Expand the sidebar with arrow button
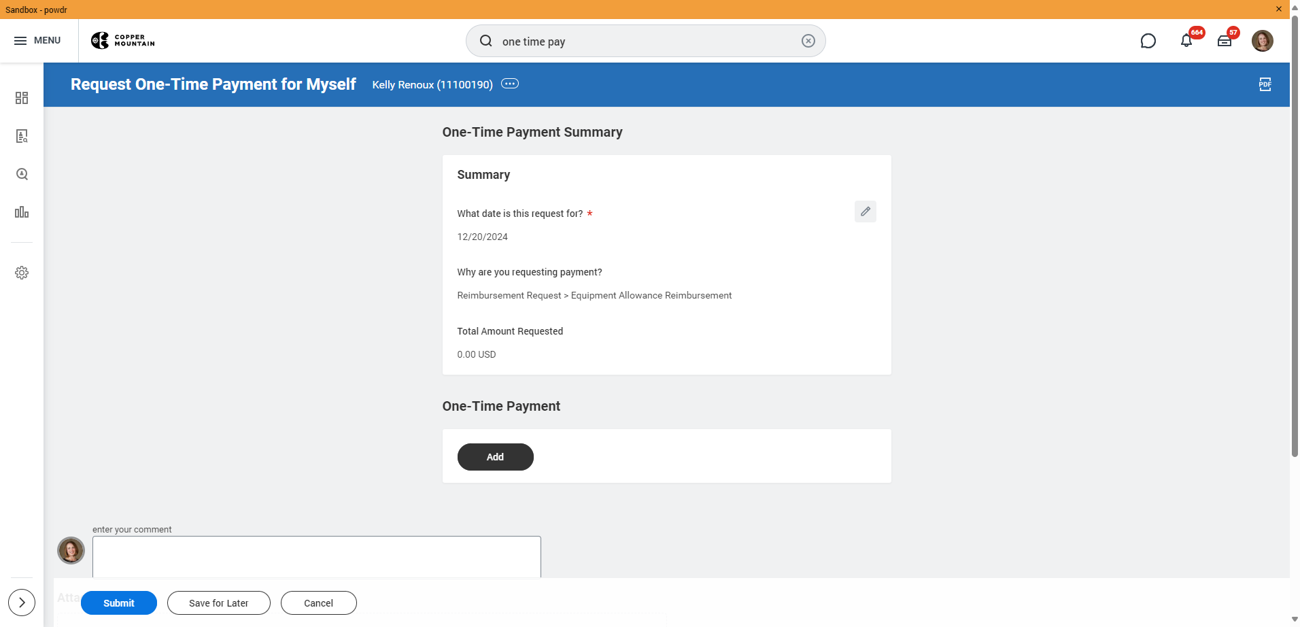Viewport: 1300px width, 627px height. click(22, 603)
